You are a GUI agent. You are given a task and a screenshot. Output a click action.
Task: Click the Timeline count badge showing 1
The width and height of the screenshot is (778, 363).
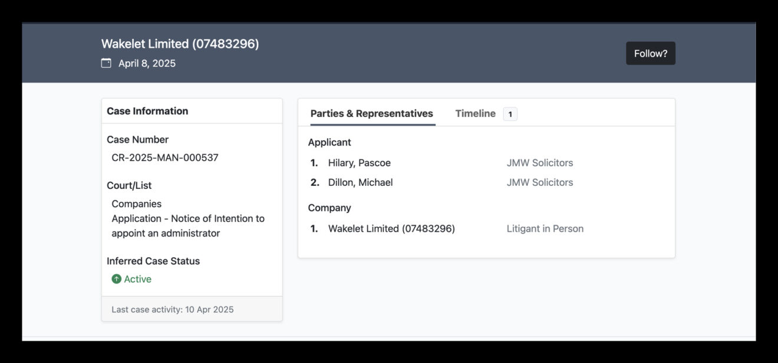click(x=510, y=114)
